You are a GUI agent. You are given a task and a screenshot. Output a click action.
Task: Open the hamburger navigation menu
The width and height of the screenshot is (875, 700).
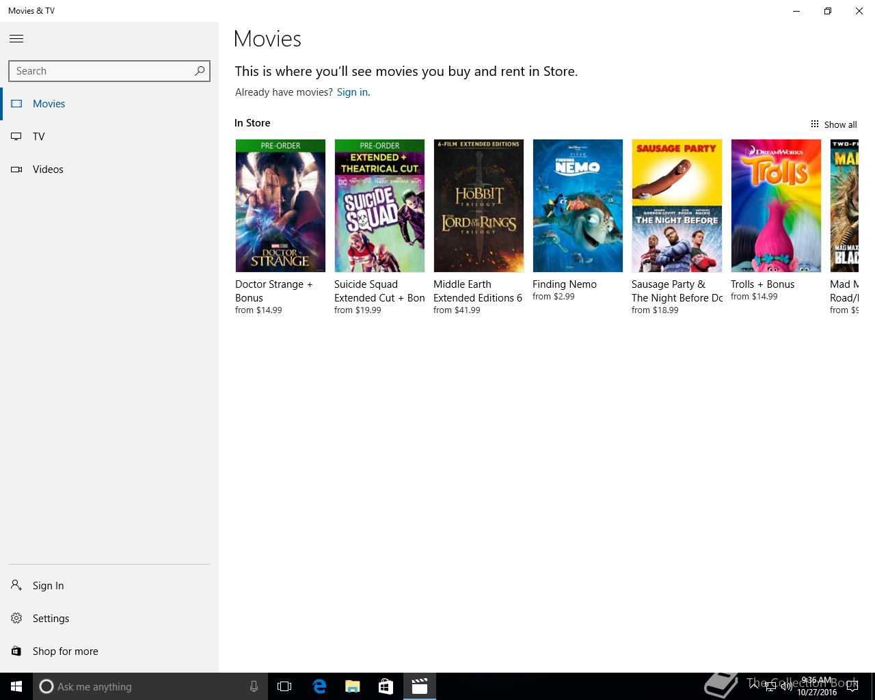coord(16,39)
